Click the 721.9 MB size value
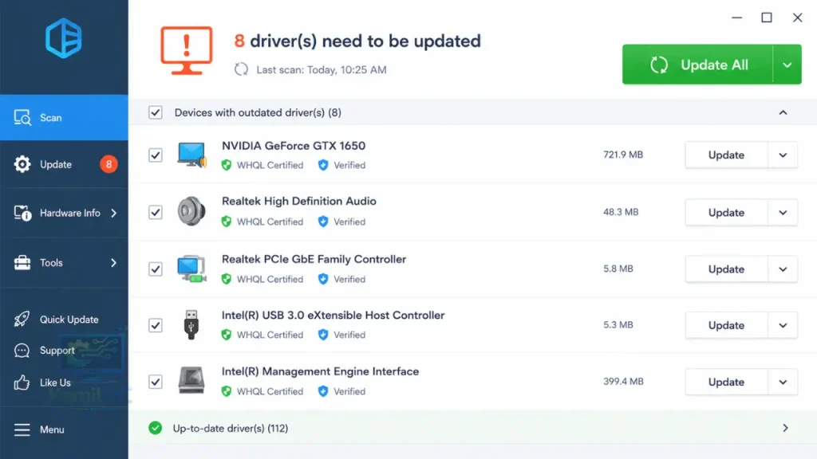This screenshot has height=459, width=817. [623, 155]
